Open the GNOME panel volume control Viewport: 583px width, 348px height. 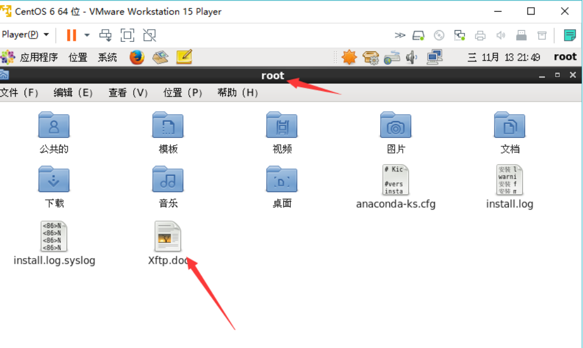[x=412, y=58]
